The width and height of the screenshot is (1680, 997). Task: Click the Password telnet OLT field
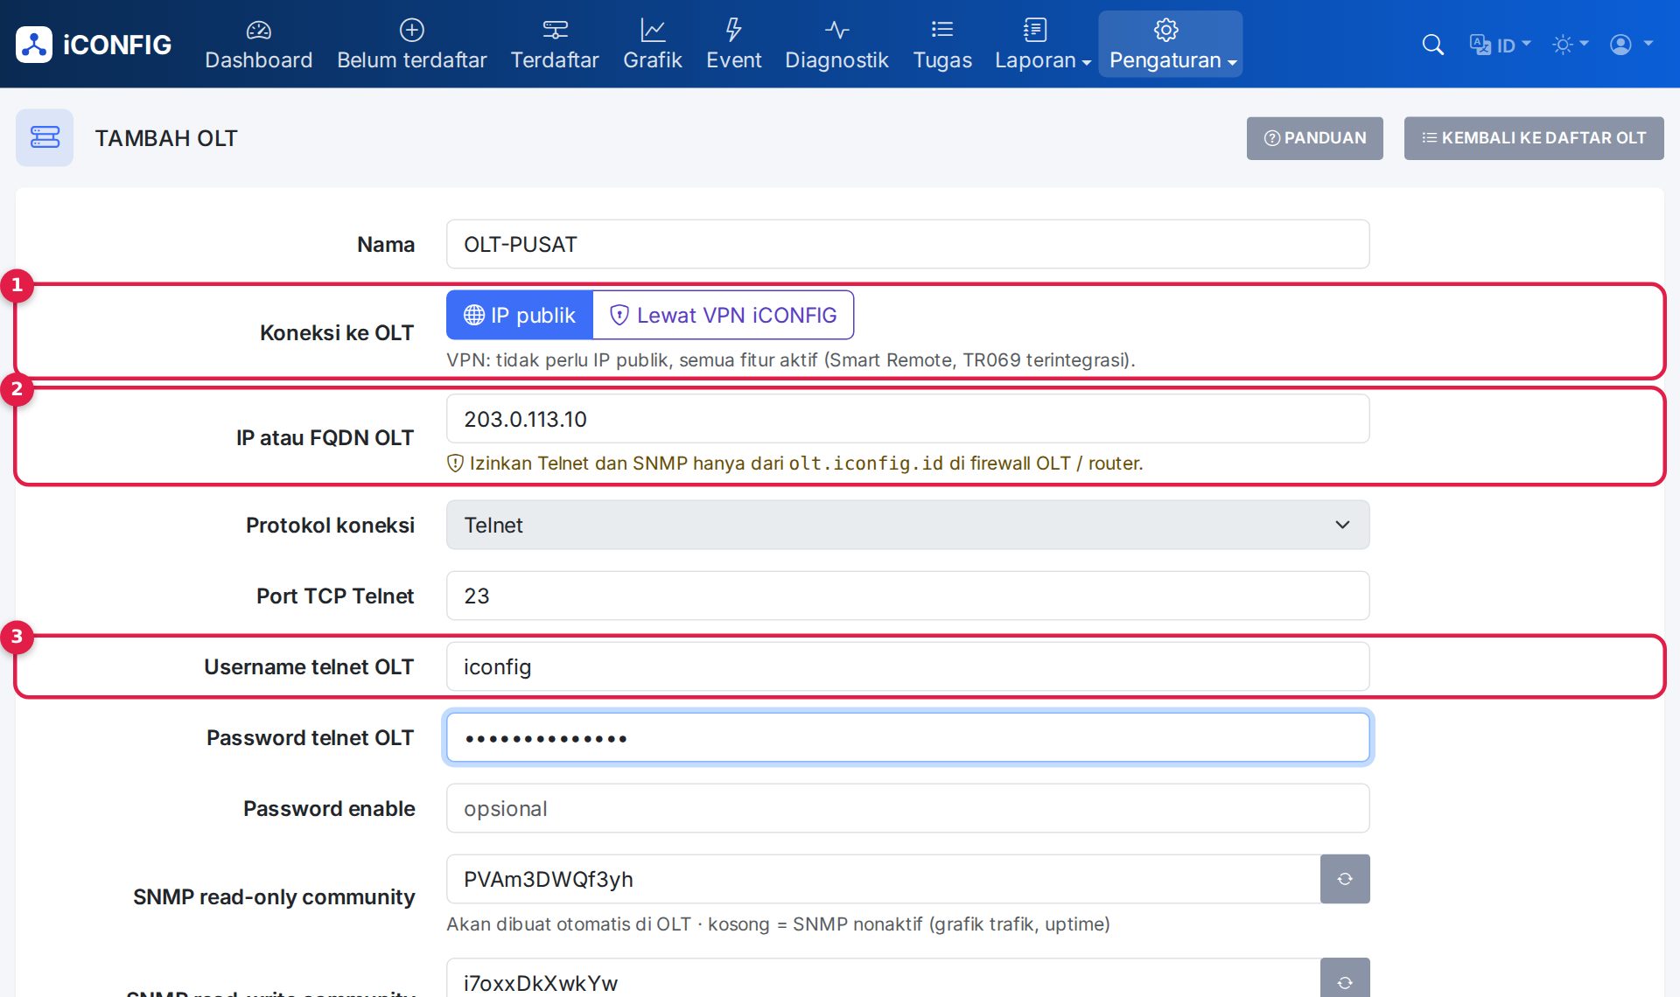(x=907, y=737)
